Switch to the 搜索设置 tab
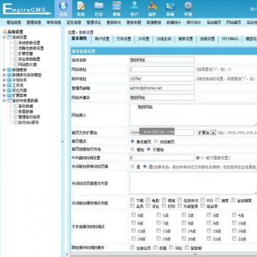Image resolution: width=257 pixels, height=257 pixels. pos(185,39)
